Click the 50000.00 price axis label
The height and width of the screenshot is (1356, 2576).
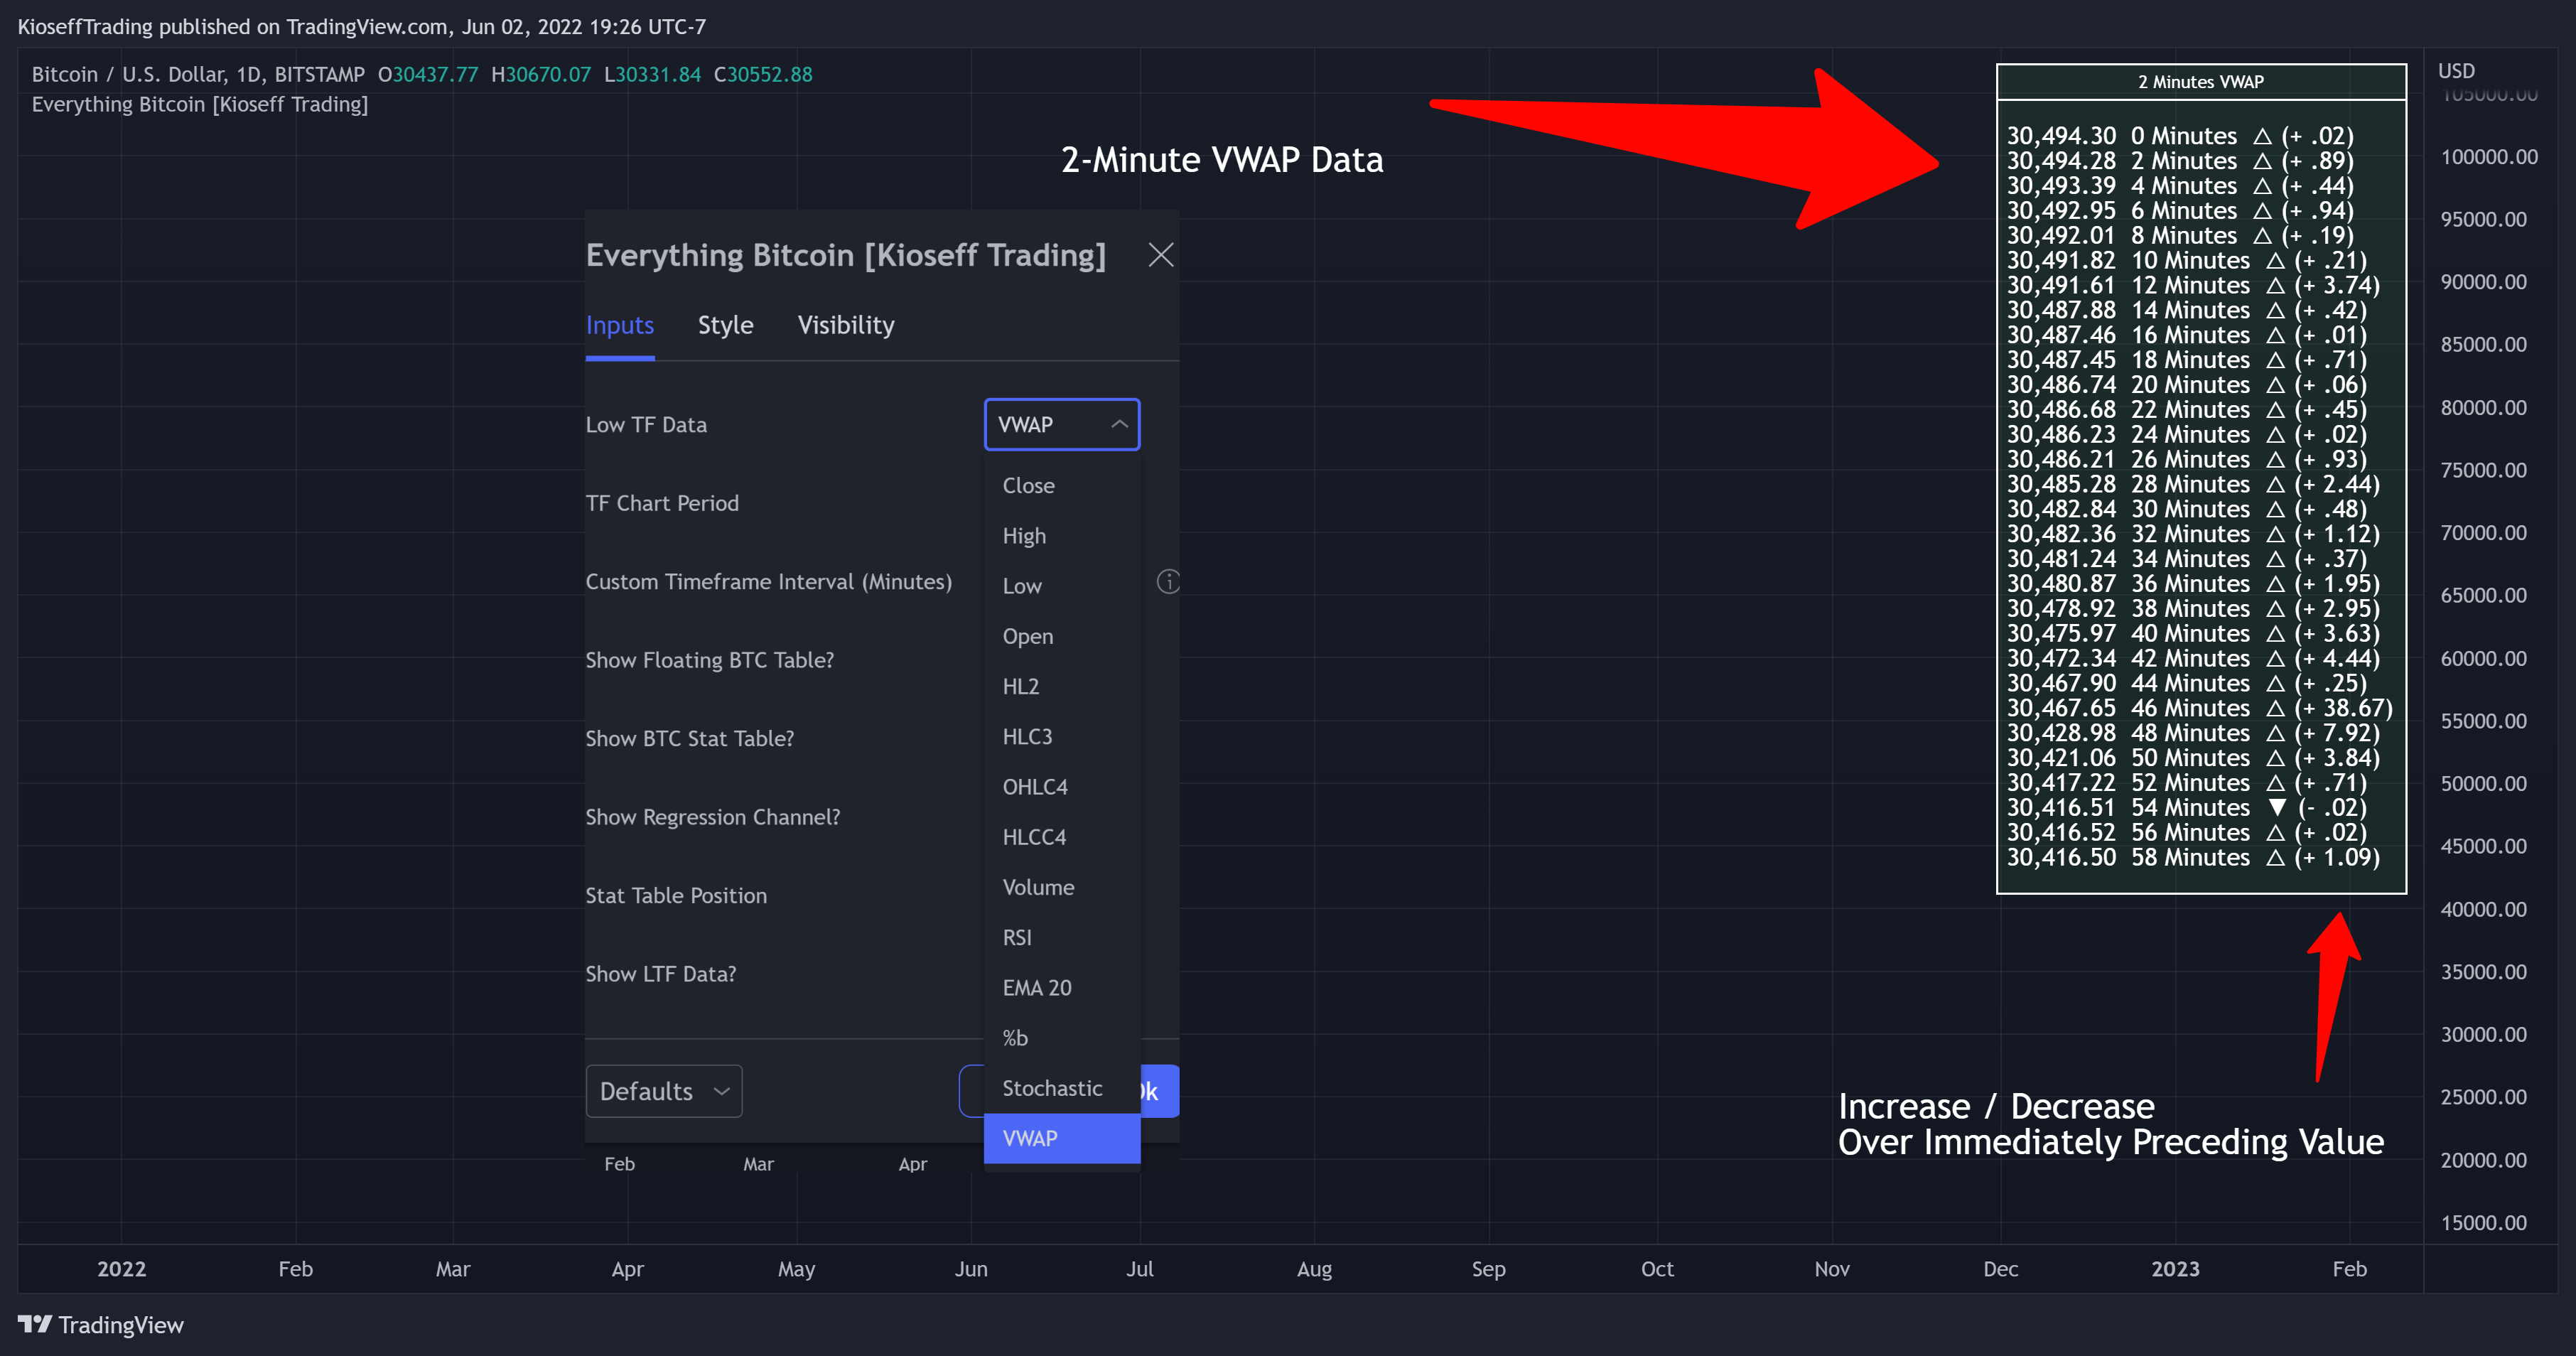[2483, 783]
